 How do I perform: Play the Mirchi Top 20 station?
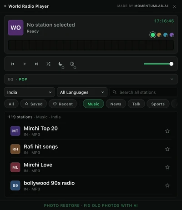click(91, 131)
